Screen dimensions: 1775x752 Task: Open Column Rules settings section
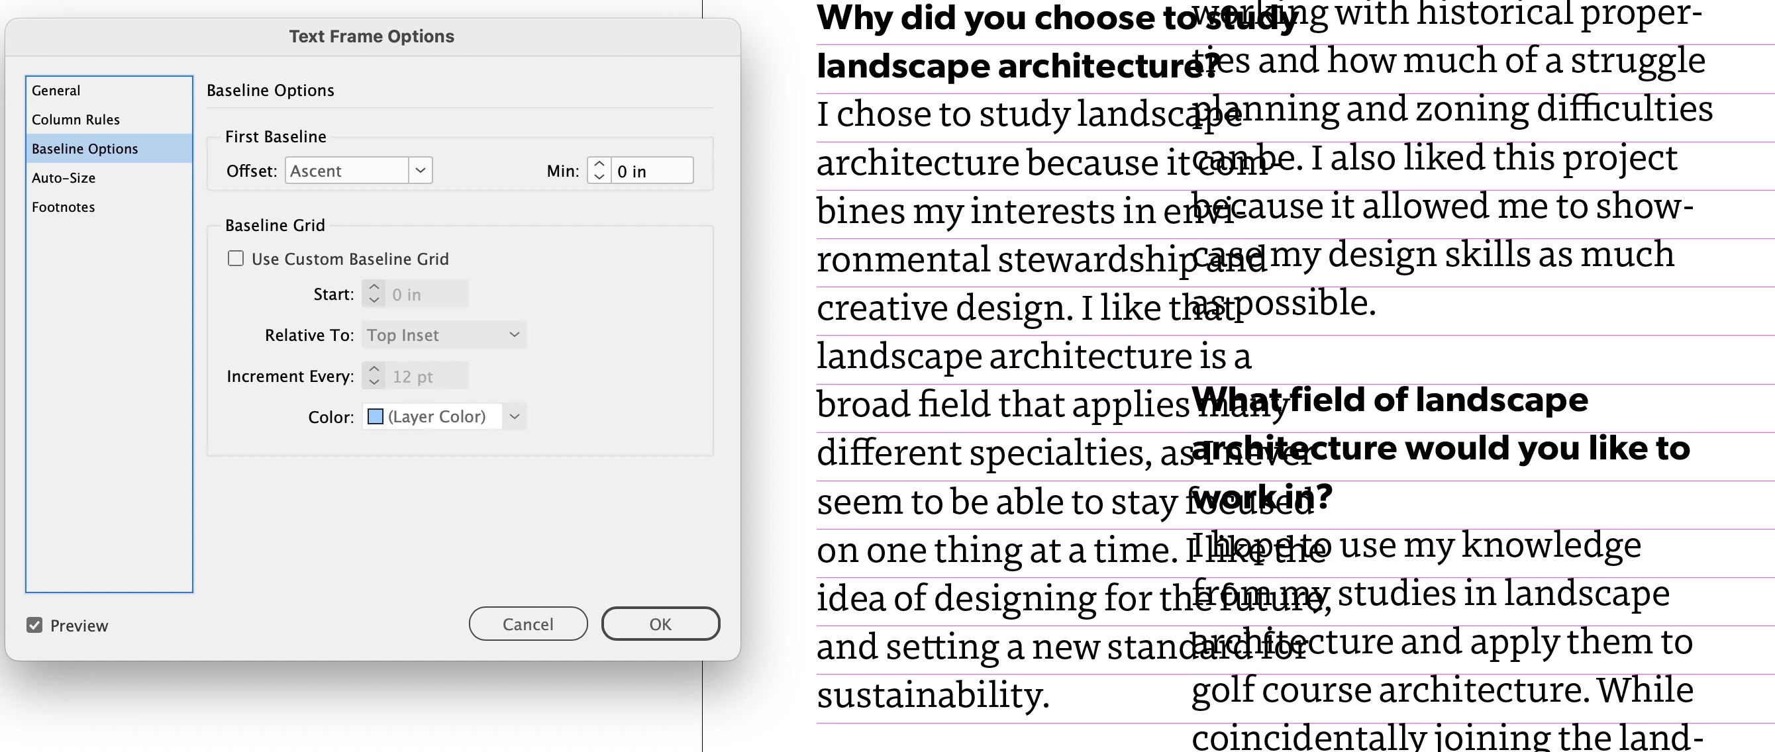tap(76, 119)
